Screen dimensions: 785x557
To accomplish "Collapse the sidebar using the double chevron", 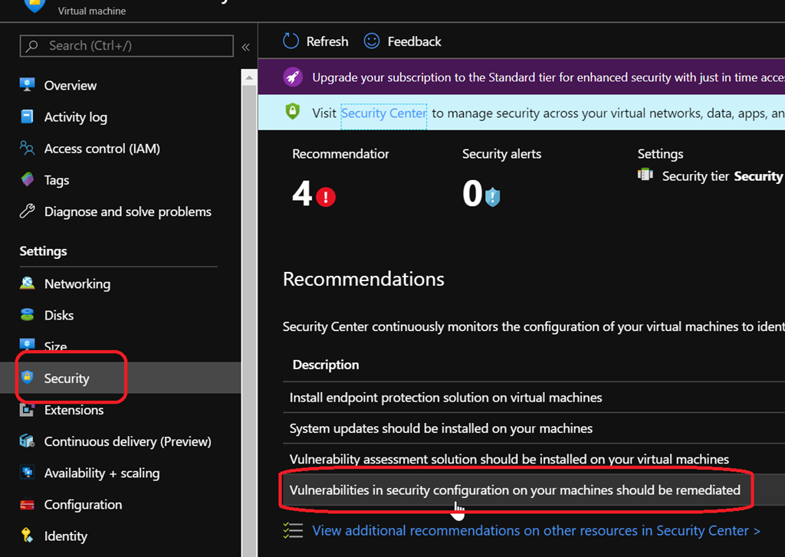I will [x=245, y=47].
